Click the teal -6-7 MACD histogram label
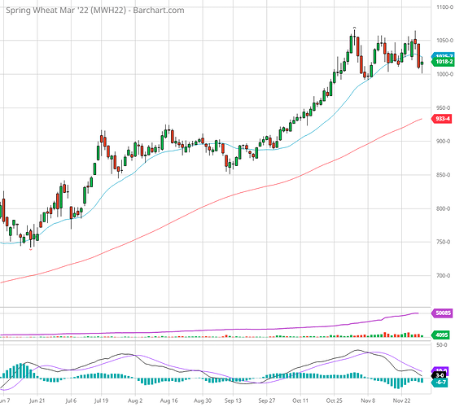This screenshot has width=455, height=407. (x=440, y=383)
